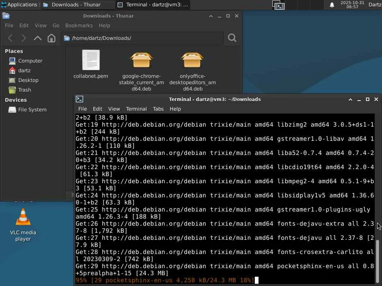
Task: Click the Devices heading in sidebar
Action: (16, 100)
